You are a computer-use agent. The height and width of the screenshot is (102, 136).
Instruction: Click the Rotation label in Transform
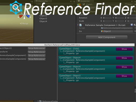click(83, 18)
